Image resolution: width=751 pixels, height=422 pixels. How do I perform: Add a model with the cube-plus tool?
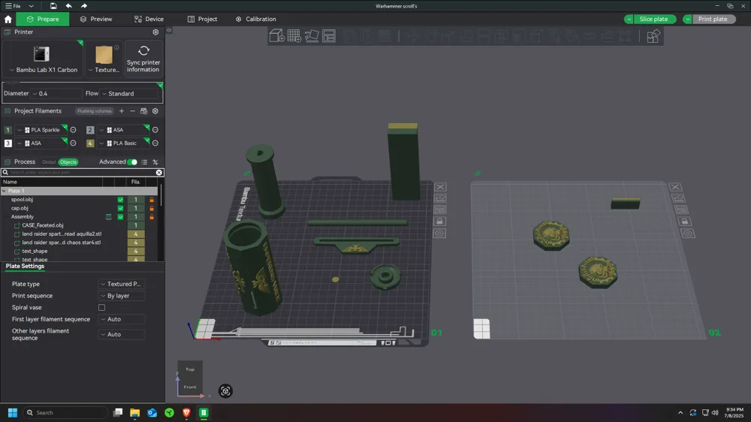(277, 36)
